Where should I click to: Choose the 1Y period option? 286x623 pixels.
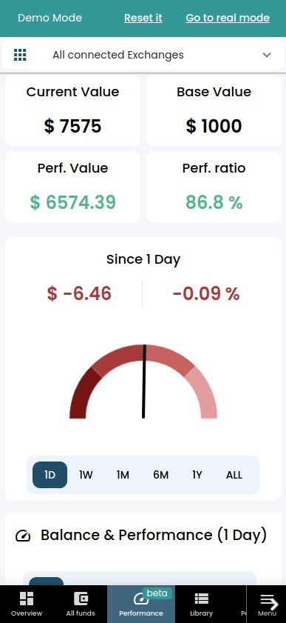(x=197, y=475)
